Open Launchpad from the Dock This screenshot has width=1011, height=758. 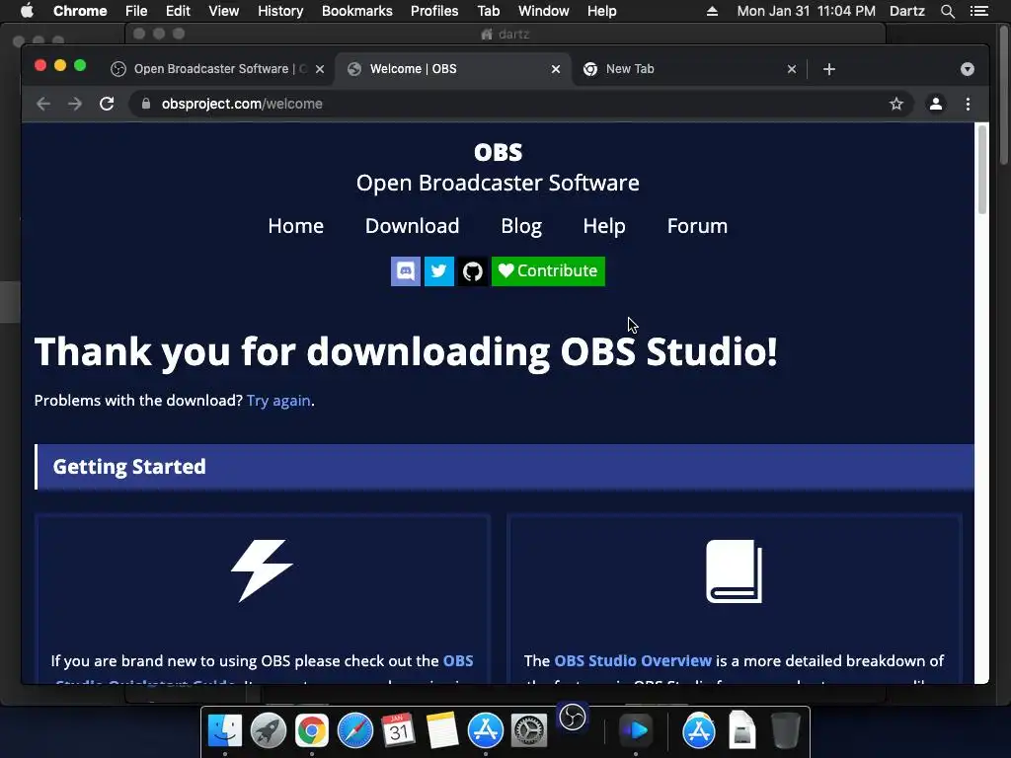[269, 730]
